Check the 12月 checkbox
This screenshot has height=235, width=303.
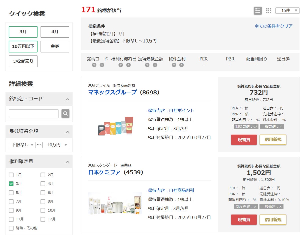(43, 219)
